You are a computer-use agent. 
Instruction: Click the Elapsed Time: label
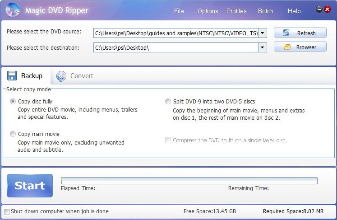(78, 188)
